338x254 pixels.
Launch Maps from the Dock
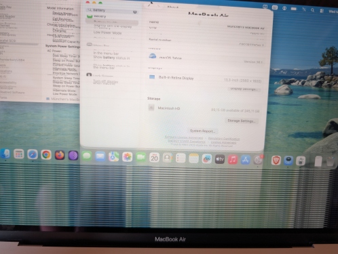[x=113, y=156]
